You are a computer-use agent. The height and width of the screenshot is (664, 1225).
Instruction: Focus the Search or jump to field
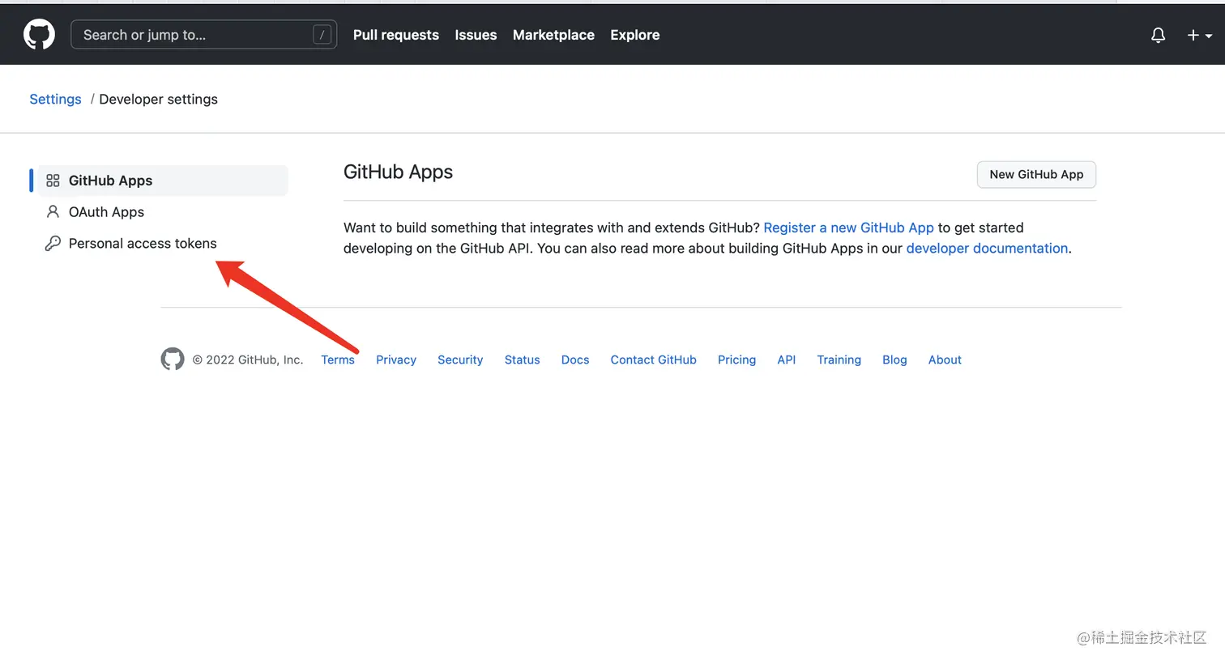(x=203, y=35)
